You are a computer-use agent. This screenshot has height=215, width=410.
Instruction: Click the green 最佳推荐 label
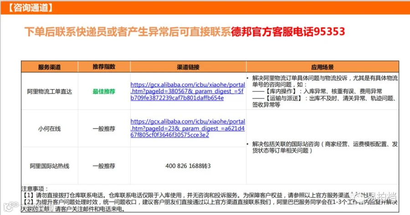[104, 92]
